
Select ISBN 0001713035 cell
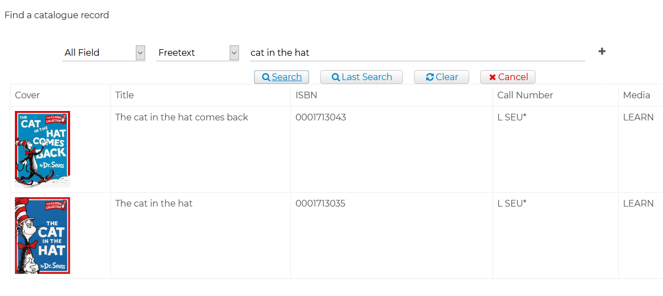[x=391, y=235]
